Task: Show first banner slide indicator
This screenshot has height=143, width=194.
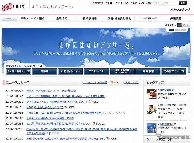Action: (171, 30)
